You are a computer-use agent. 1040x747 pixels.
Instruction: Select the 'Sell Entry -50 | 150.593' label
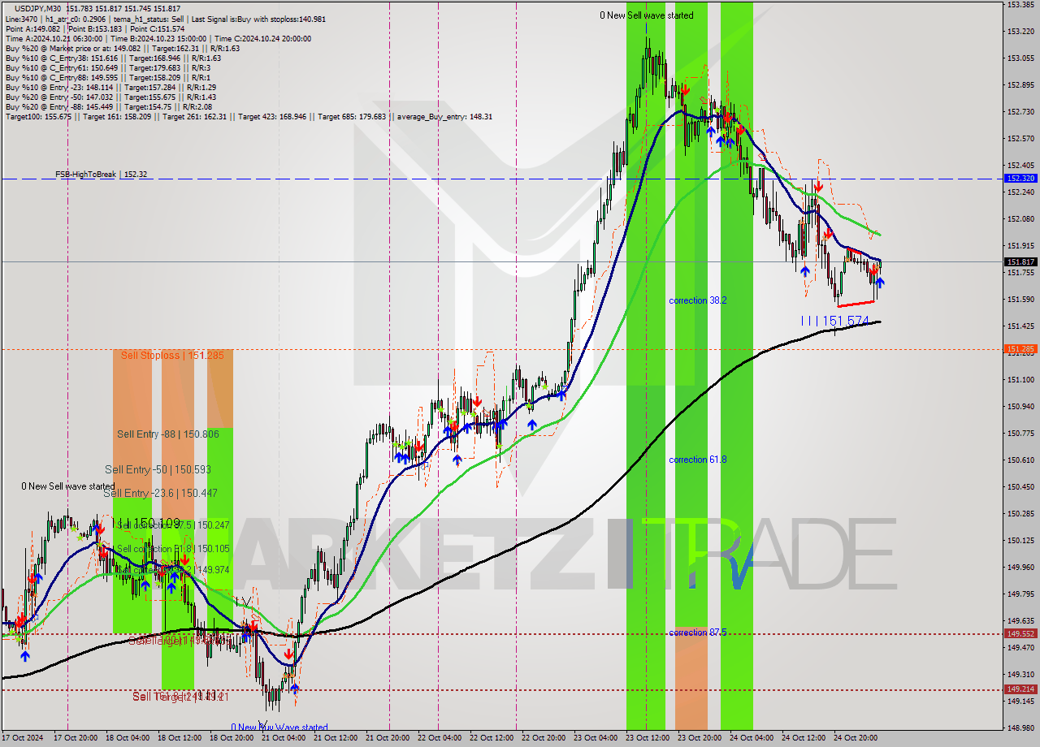tap(158, 469)
